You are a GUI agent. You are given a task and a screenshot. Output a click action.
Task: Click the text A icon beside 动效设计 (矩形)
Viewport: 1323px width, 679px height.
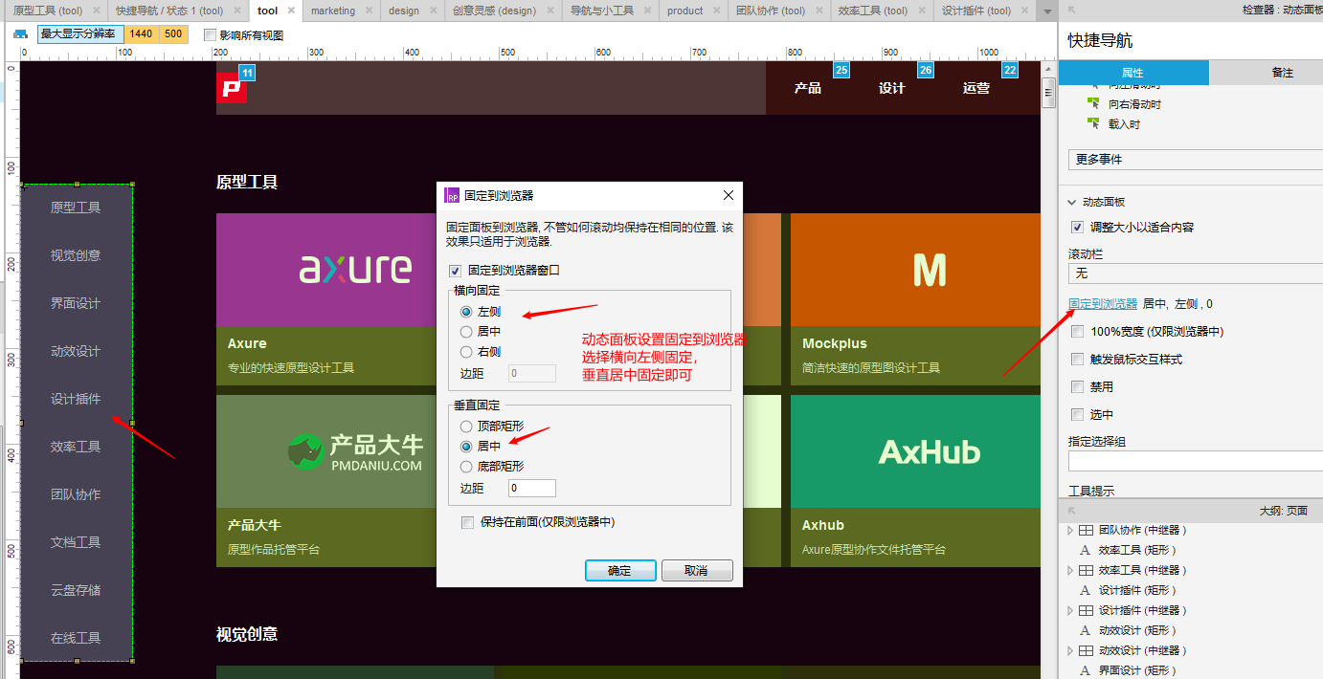[1086, 630]
